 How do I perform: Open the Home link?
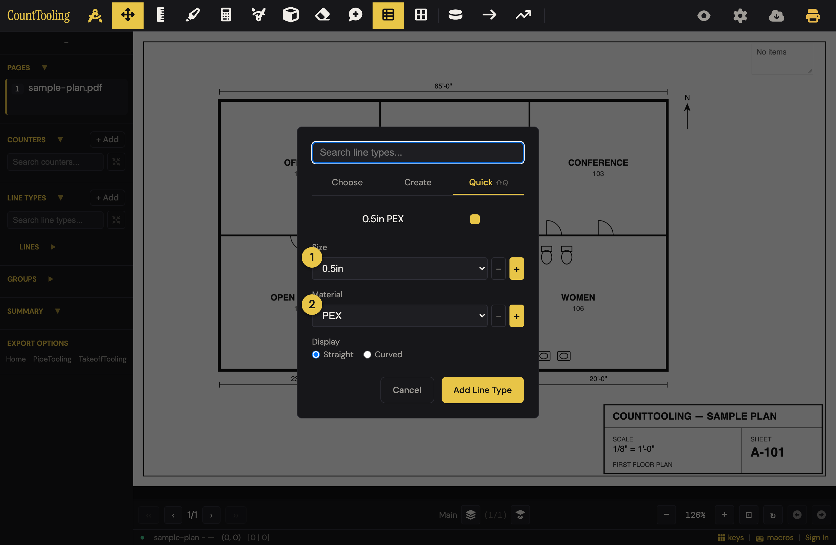[x=16, y=359]
